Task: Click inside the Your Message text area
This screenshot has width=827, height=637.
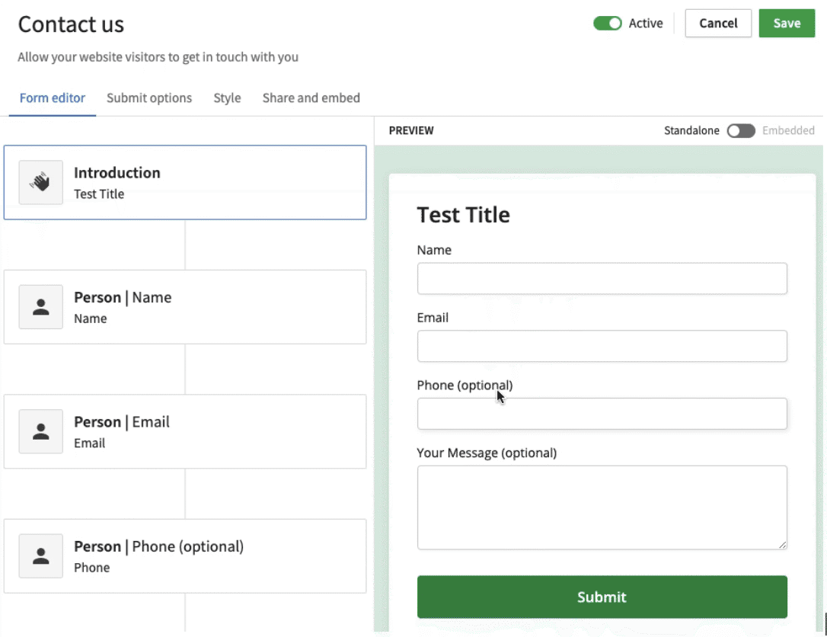Action: 602,507
